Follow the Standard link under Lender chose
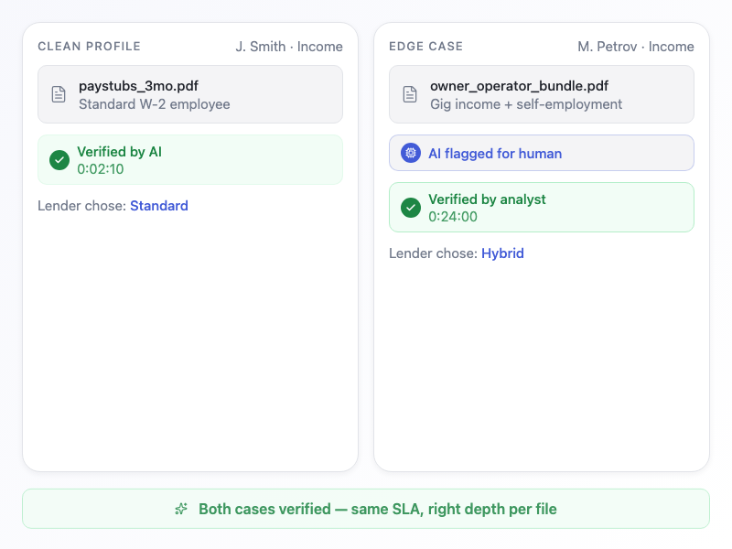Viewport: 732px width, 549px height. click(159, 206)
